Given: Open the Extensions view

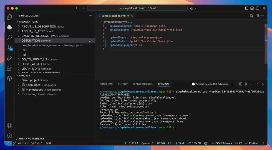Looking at the screenshot, I should (9, 68).
